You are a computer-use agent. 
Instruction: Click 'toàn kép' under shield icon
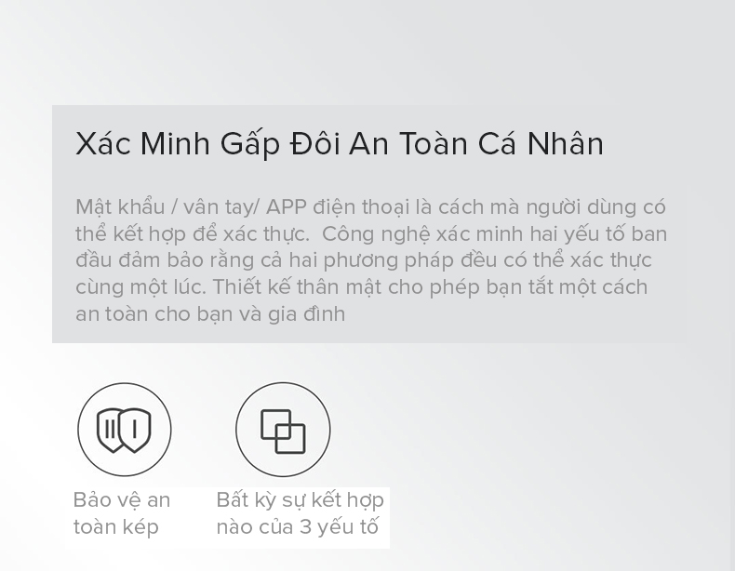pyautogui.click(x=115, y=527)
